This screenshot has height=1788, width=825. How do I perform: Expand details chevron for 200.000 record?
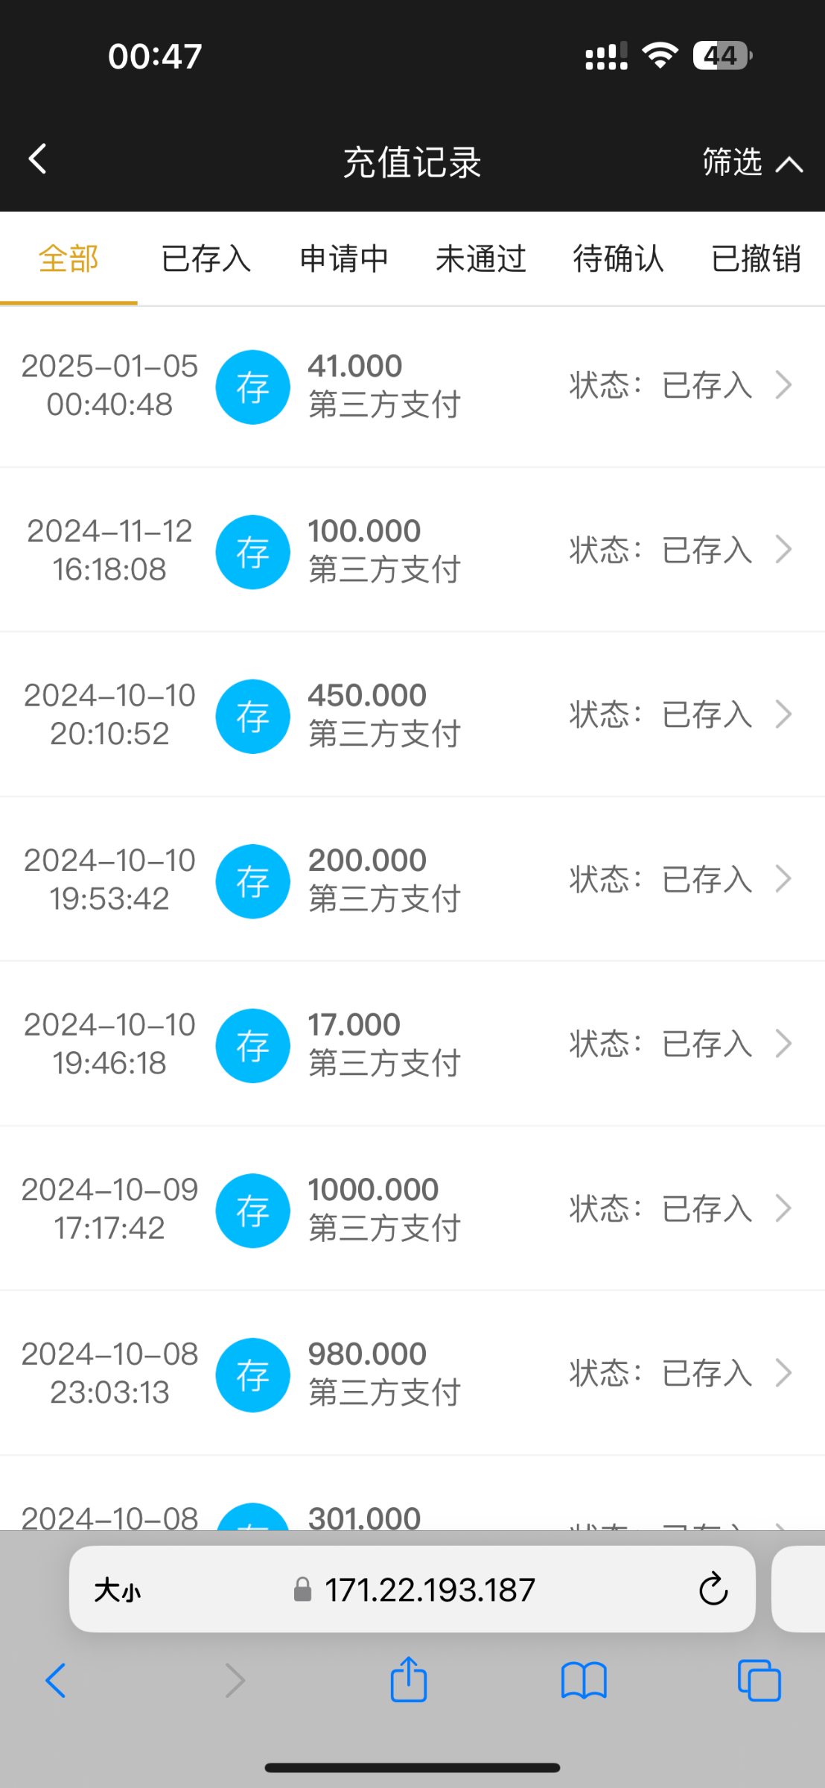(x=783, y=879)
